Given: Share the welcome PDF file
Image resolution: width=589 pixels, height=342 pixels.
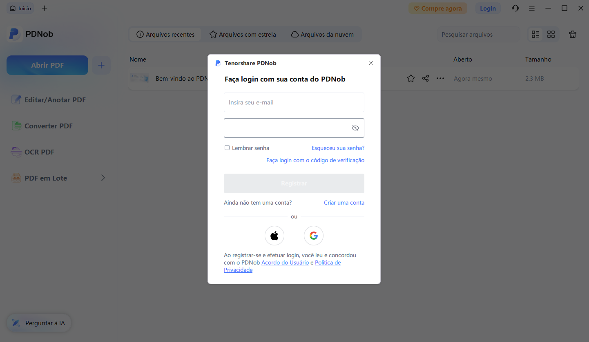Looking at the screenshot, I should pos(426,78).
